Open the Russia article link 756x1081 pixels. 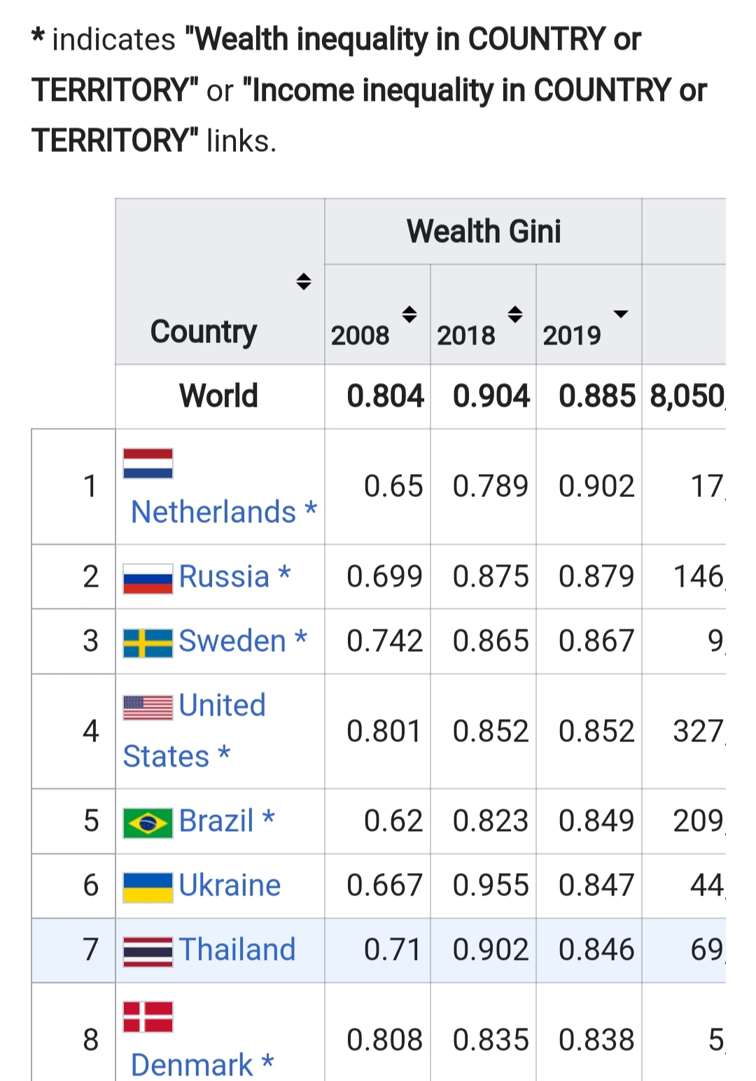click(x=224, y=577)
